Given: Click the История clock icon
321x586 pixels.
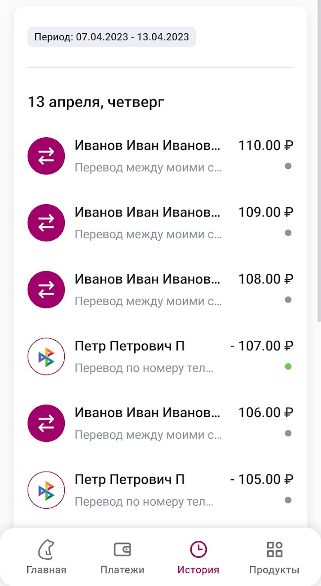Looking at the screenshot, I should click(x=198, y=550).
